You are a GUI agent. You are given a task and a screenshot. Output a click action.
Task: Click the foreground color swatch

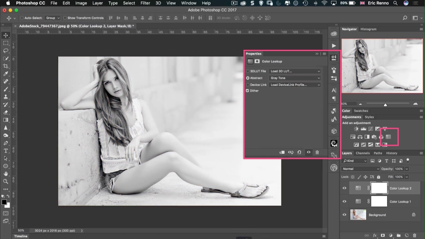(x=4, y=202)
